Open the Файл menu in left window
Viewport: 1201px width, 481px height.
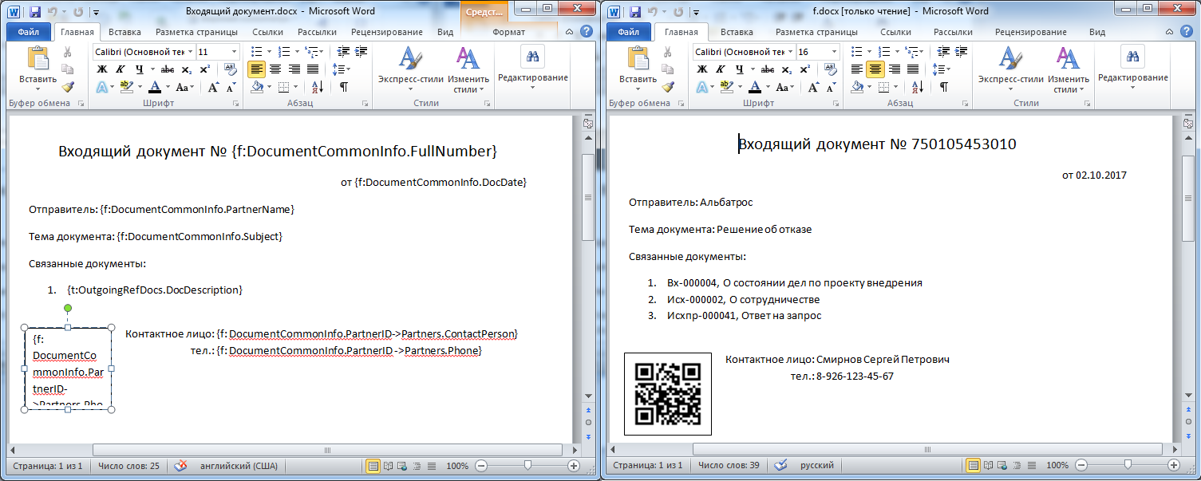(30, 32)
